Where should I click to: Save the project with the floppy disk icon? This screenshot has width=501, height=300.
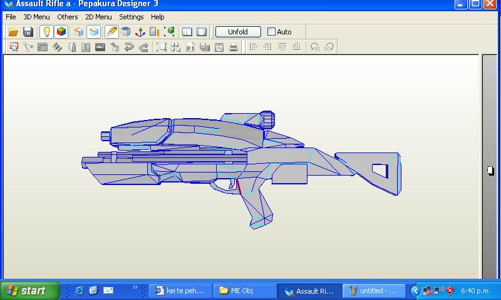pos(28,32)
